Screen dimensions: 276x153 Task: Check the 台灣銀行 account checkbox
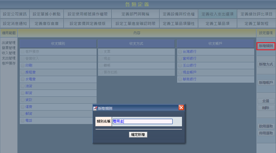coord(180,52)
